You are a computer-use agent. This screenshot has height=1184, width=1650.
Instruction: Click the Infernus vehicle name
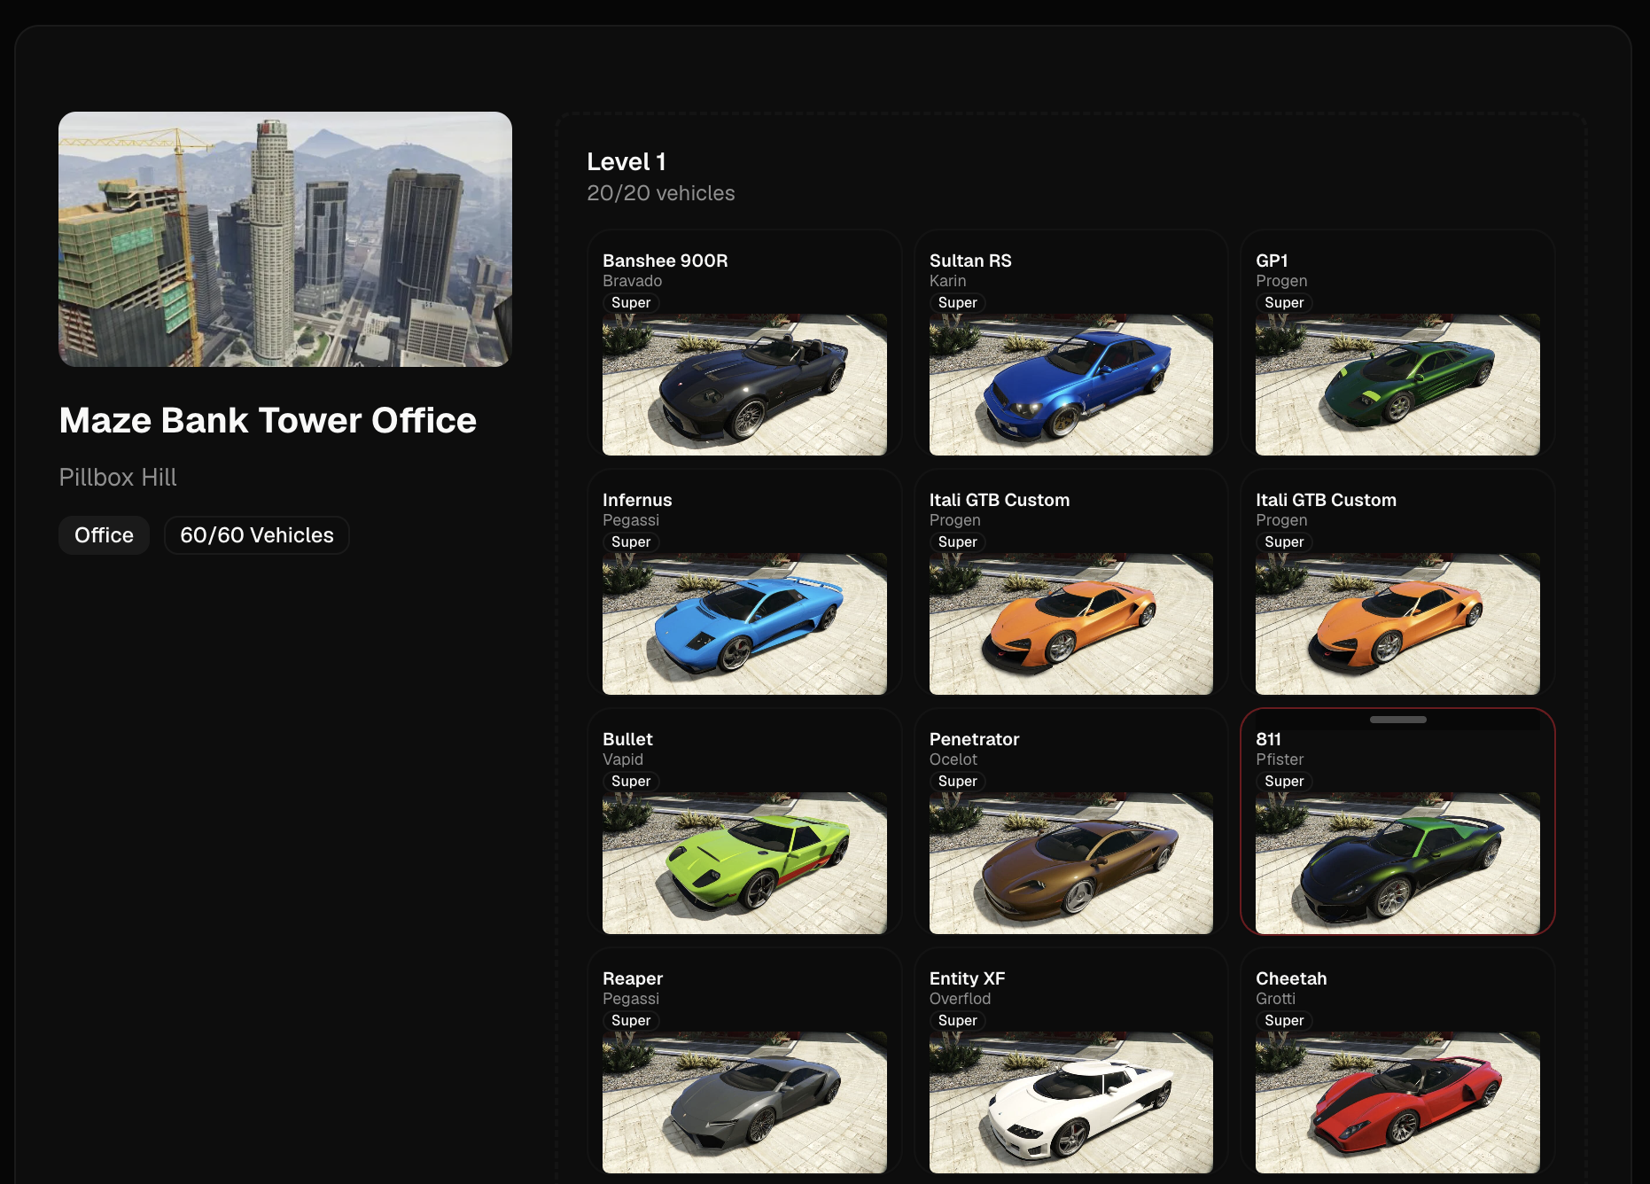(x=637, y=500)
